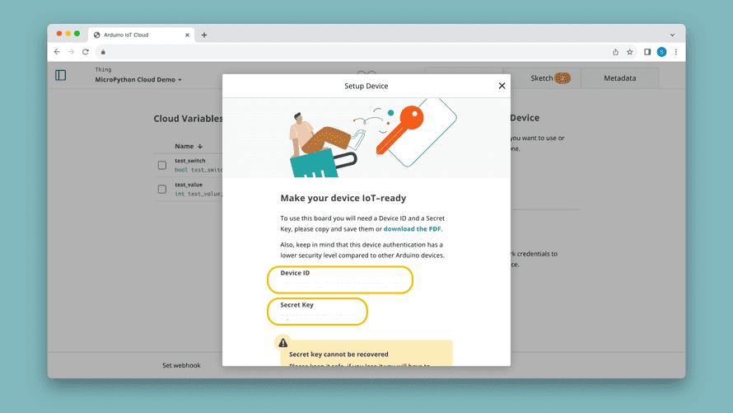The height and width of the screenshot is (413, 733).
Task: Click the user profile avatar in the toolbar
Action: click(x=661, y=52)
